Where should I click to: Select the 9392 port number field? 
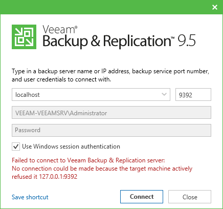193,94
